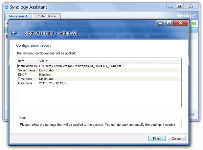The width and height of the screenshot is (203, 150).
Task: Close the Synology Assistant main window
Action: coord(191,6)
